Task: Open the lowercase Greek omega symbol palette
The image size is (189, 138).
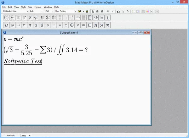Action: point(12,25)
